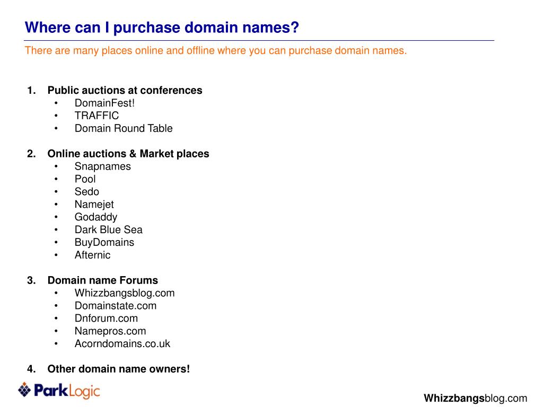Click the 'Afternic' entry
The width and height of the screenshot is (543, 407).
point(92,255)
